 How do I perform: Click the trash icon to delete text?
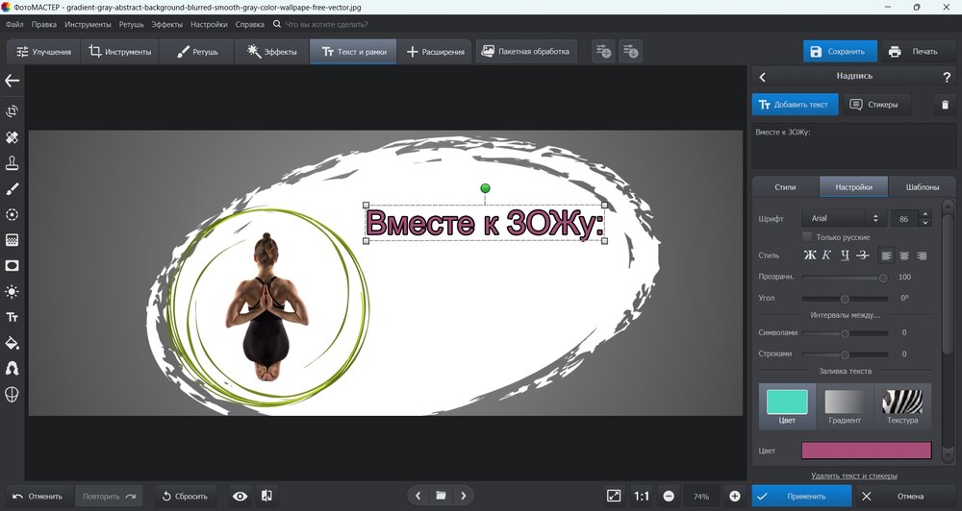click(x=945, y=105)
